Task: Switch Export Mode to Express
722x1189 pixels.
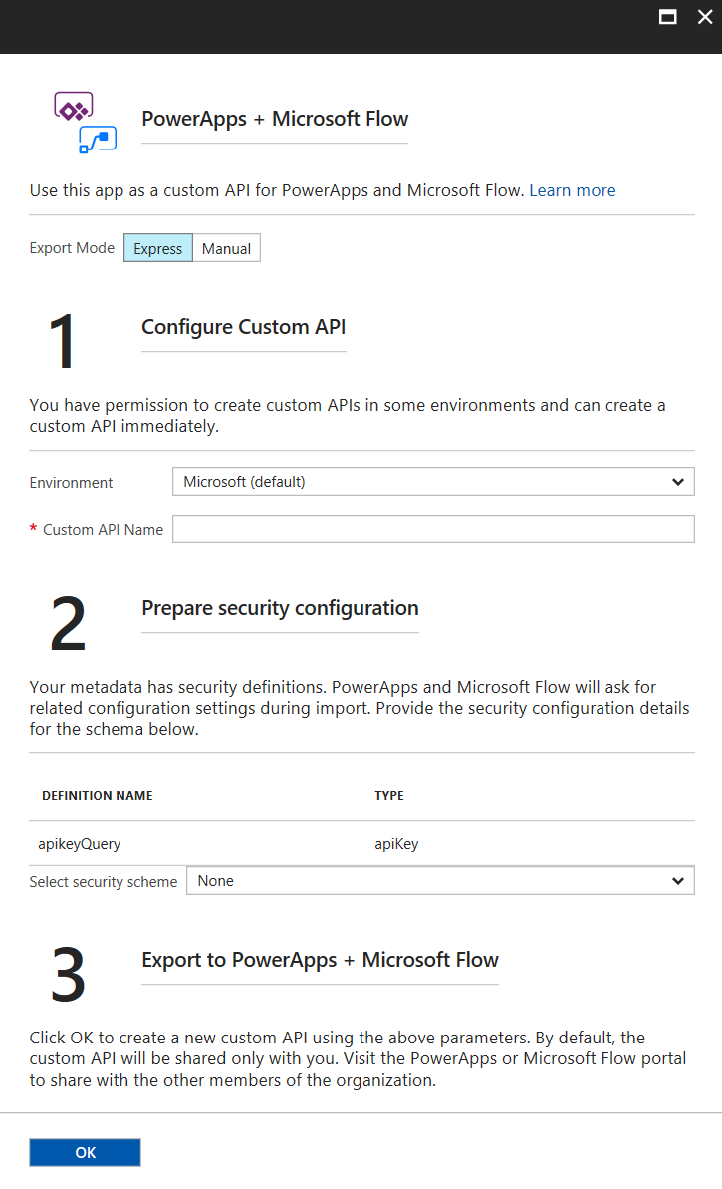Action: pos(158,248)
